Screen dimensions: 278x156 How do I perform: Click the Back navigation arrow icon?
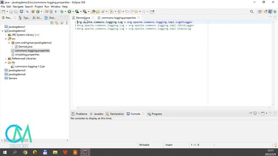136,12
